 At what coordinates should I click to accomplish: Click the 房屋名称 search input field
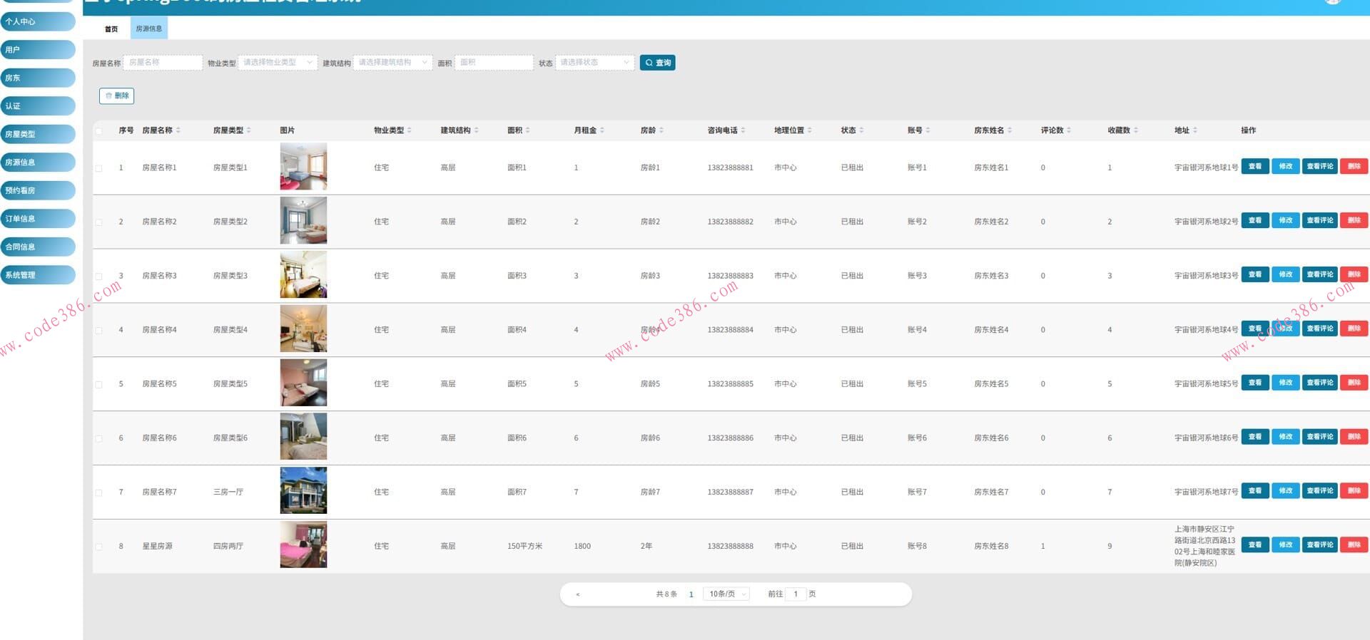(163, 63)
